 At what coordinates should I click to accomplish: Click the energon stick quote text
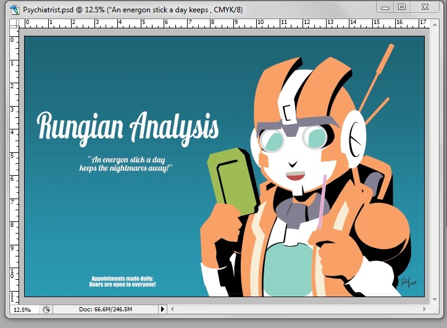click(x=126, y=164)
